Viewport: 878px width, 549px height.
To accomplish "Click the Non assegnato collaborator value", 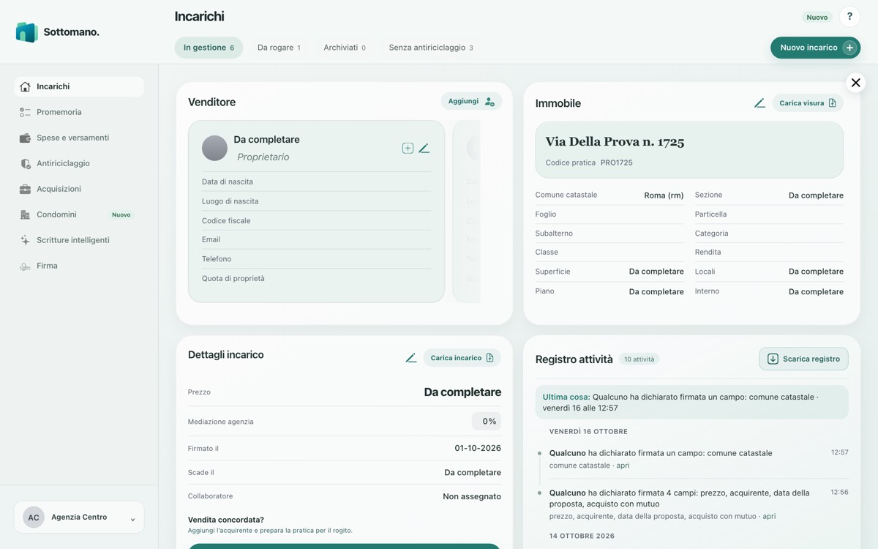I will (x=472, y=496).
